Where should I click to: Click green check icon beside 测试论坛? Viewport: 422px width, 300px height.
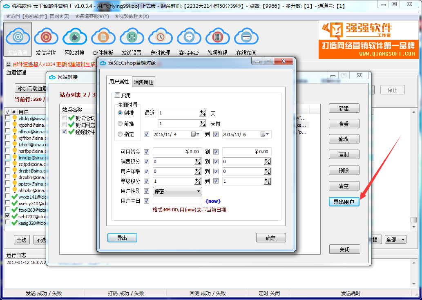coord(71,118)
